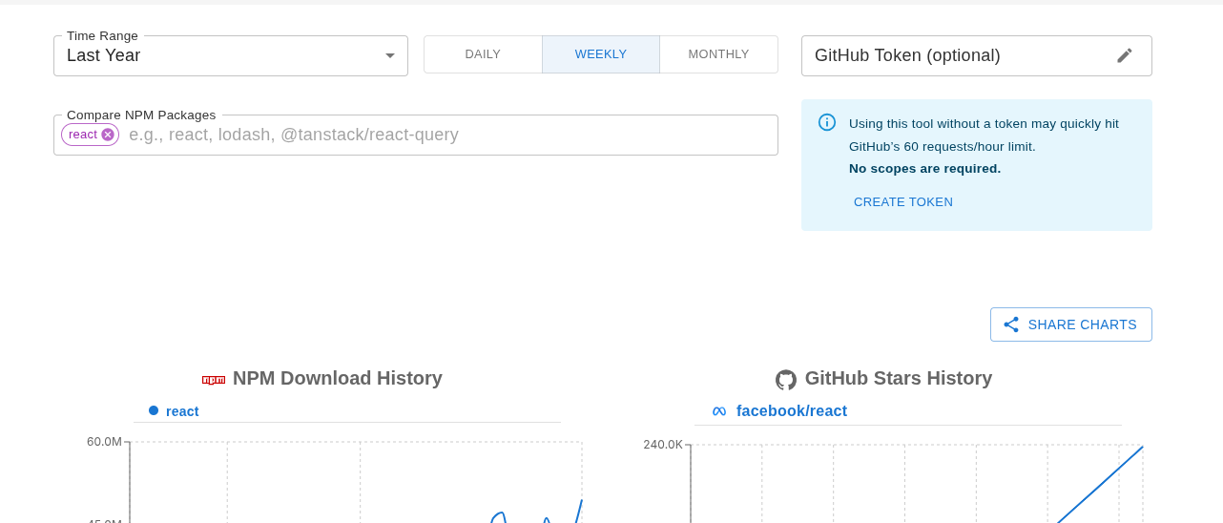1223x523 pixels.
Task: Click the 'No scopes are required.' text
Action: 924,169
